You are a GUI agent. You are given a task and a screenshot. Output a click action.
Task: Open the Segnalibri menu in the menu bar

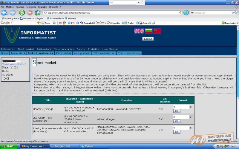tap(42, 7)
